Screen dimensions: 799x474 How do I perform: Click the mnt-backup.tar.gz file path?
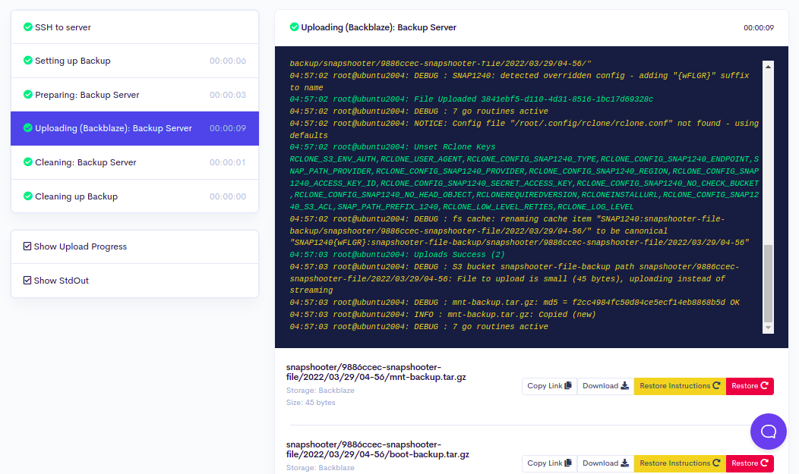point(376,372)
